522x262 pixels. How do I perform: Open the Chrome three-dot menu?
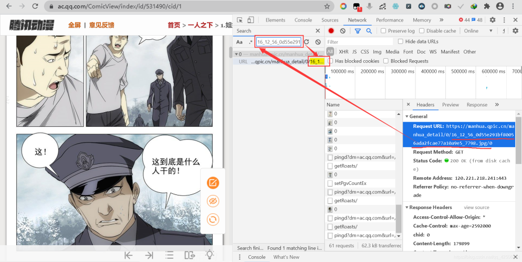[513, 6]
